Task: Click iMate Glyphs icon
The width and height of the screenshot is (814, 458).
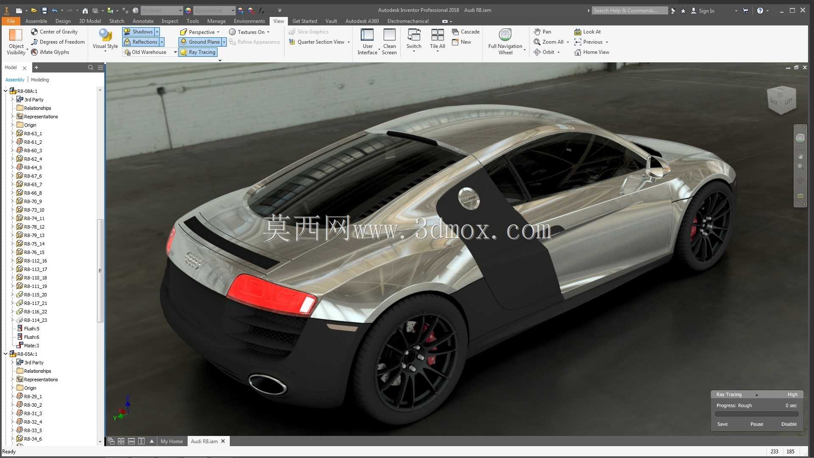Action: coord(34,52)
